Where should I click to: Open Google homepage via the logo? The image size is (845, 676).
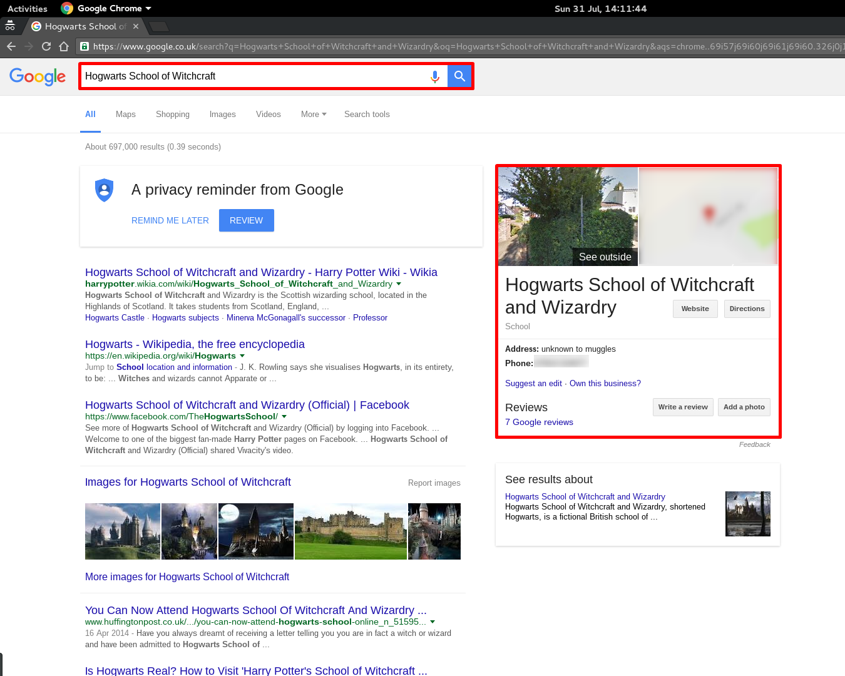(38, 76)
